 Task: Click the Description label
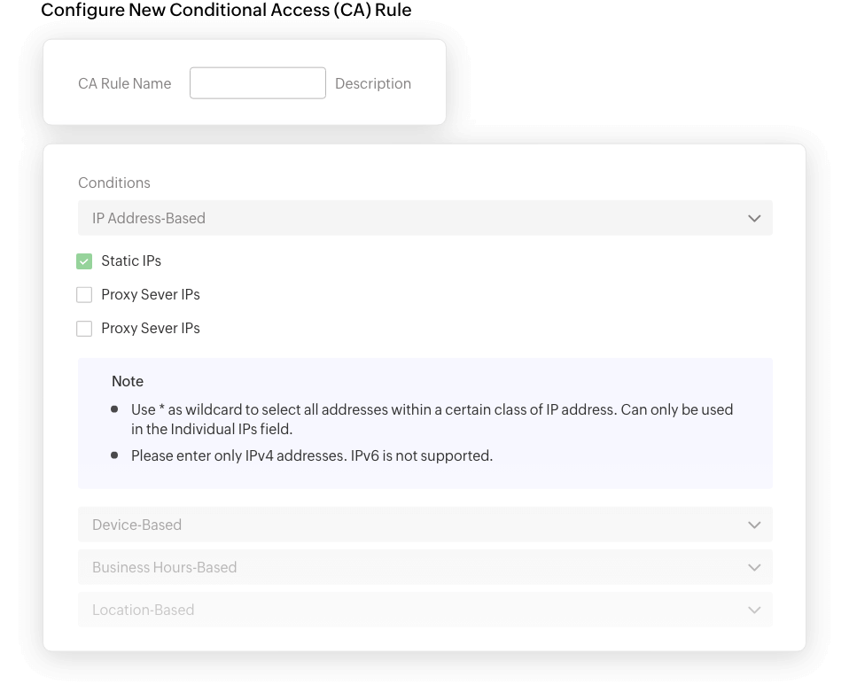pos(373,83)
